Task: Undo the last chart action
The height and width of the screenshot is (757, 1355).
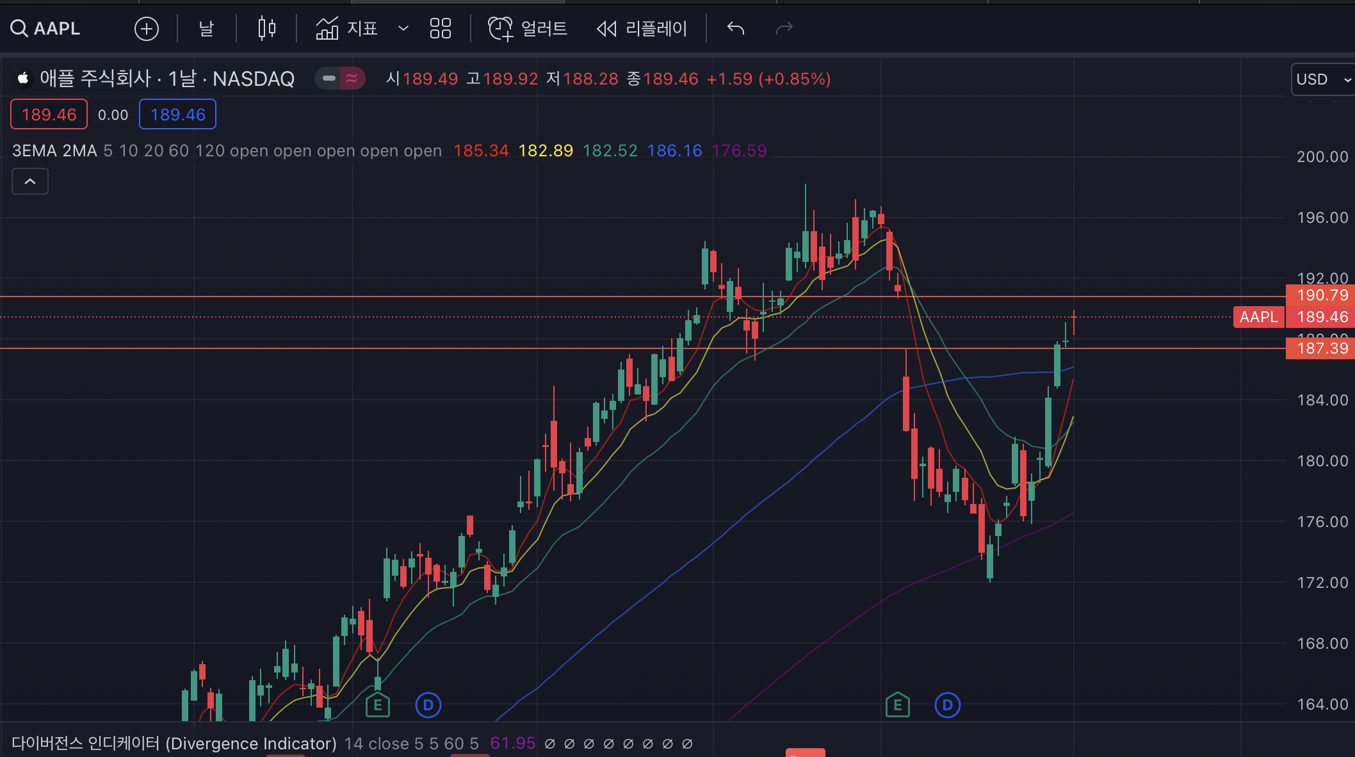Action: [x=736, y=28]
